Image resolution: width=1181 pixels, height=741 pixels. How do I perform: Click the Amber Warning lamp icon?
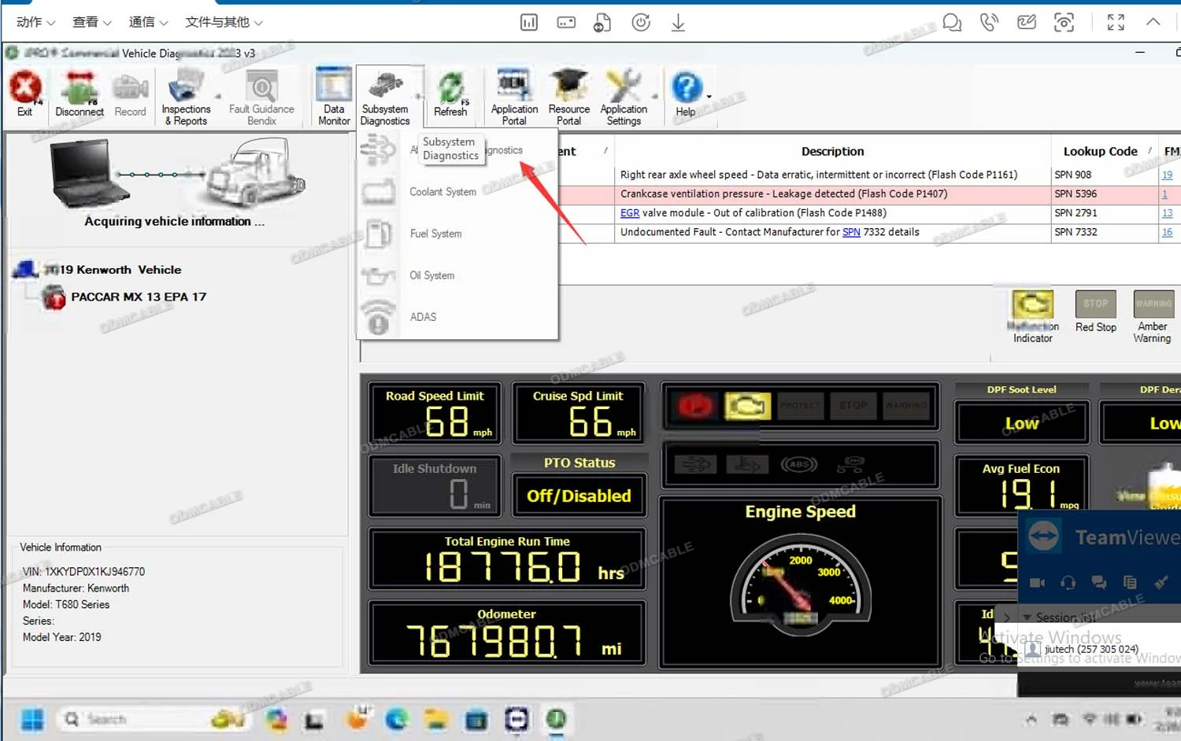(x=1153, y=304)
